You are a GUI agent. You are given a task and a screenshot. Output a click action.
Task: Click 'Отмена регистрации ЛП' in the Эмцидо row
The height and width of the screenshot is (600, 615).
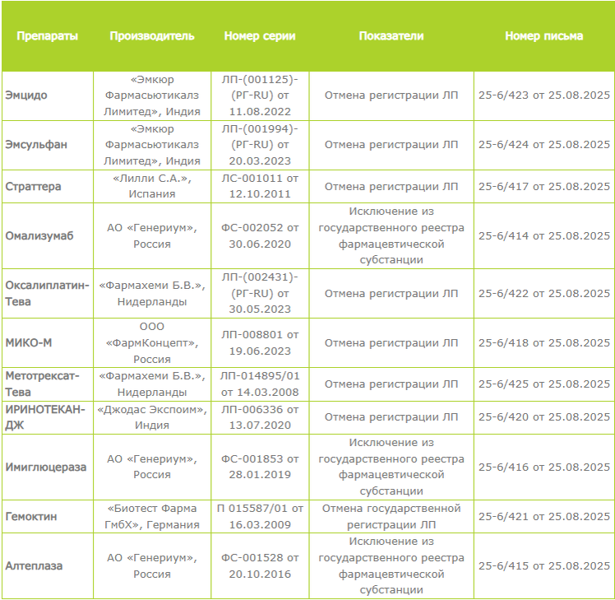[391, 95]
